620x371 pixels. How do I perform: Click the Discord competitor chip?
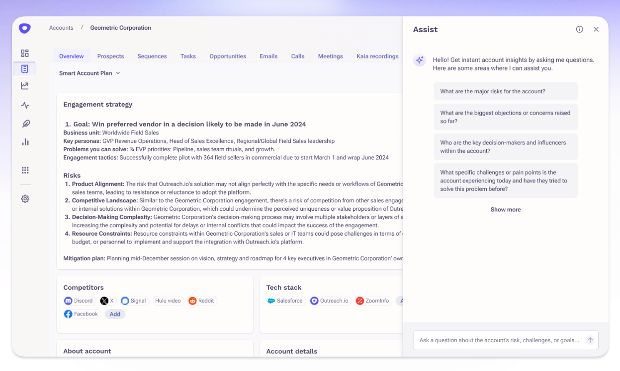79,301
